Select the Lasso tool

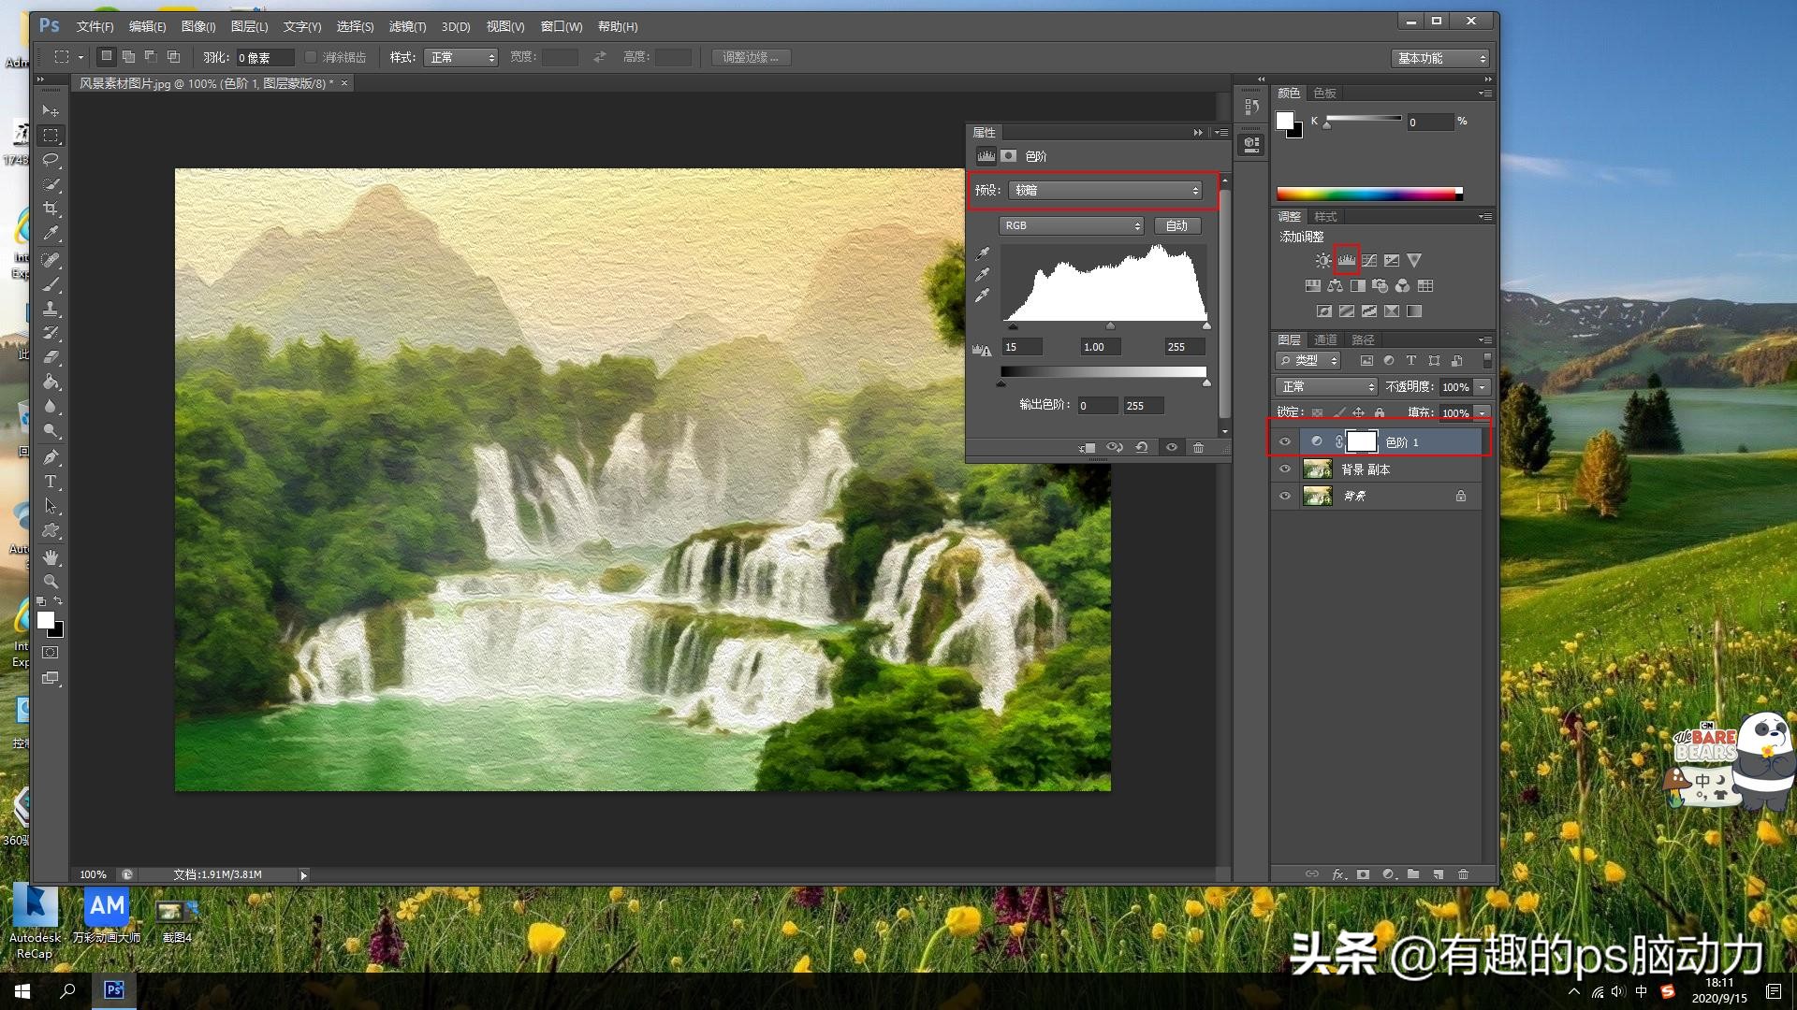click(51, 160)
